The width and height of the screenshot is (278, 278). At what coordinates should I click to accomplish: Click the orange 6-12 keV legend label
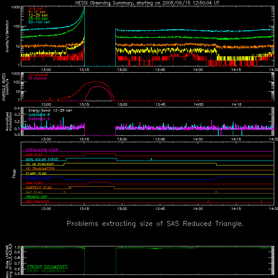pyautogui.click(x=37, y=12)
